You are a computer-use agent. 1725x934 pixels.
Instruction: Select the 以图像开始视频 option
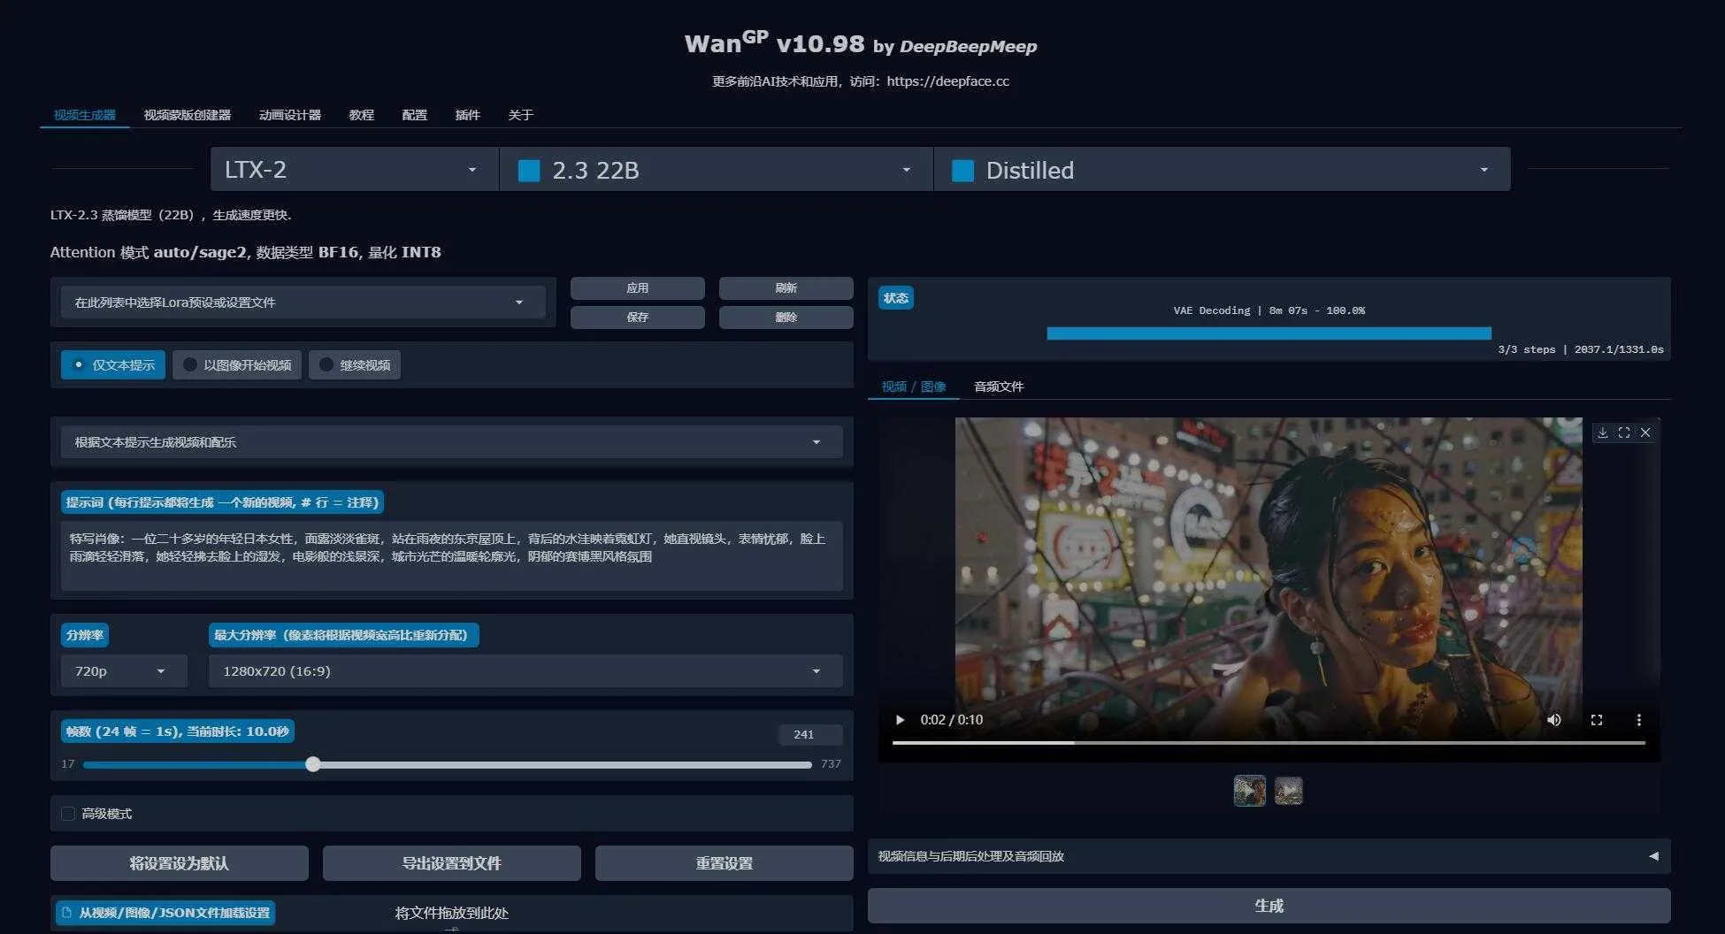click(237, 364)
